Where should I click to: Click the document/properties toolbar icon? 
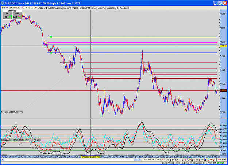point(217,160)
